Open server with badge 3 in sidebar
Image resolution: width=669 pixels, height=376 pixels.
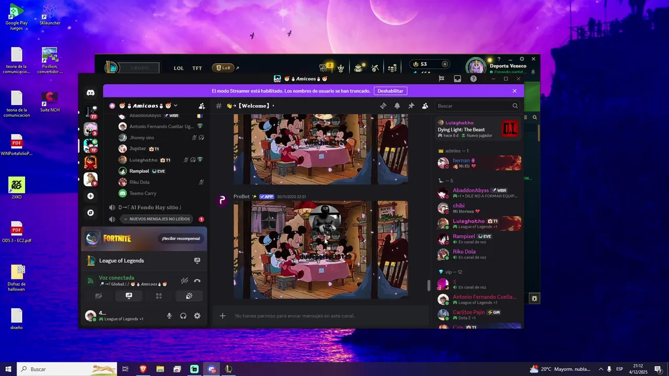[90, 128]
